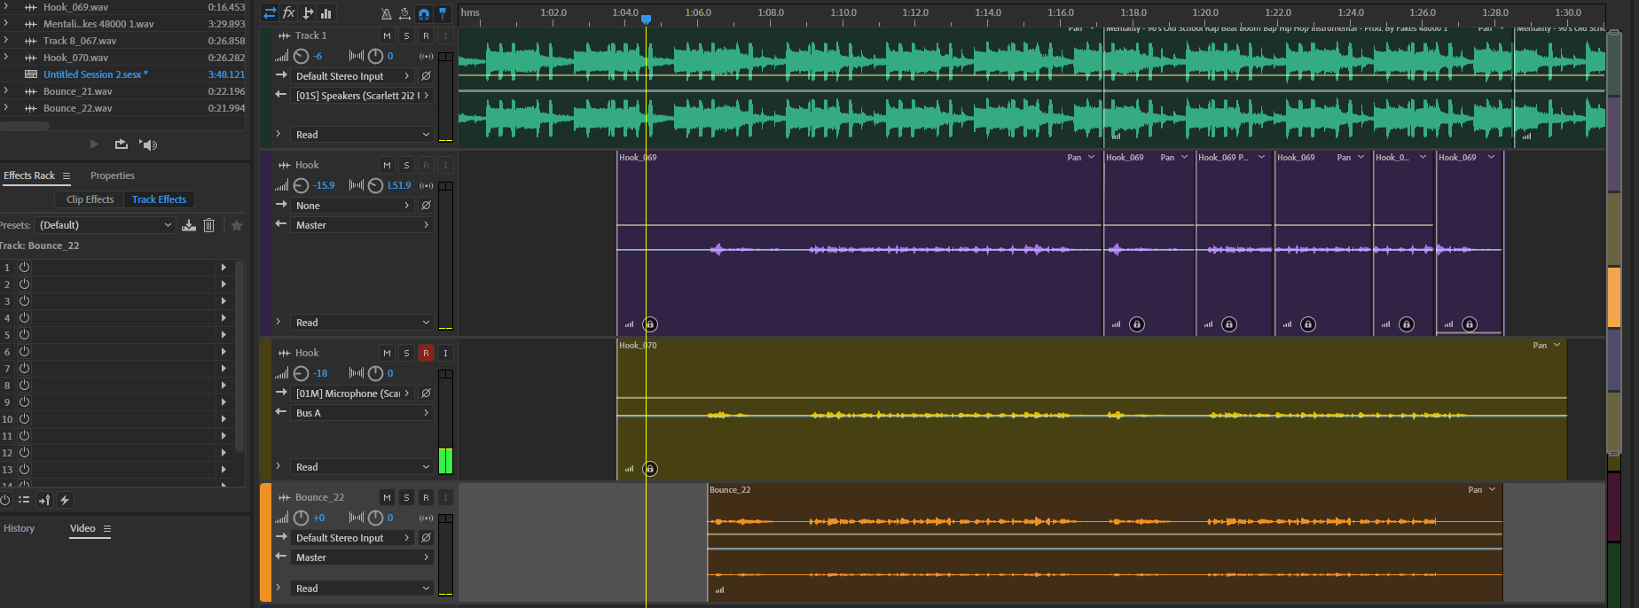Select the Track Effects tab

pos(160,199)
